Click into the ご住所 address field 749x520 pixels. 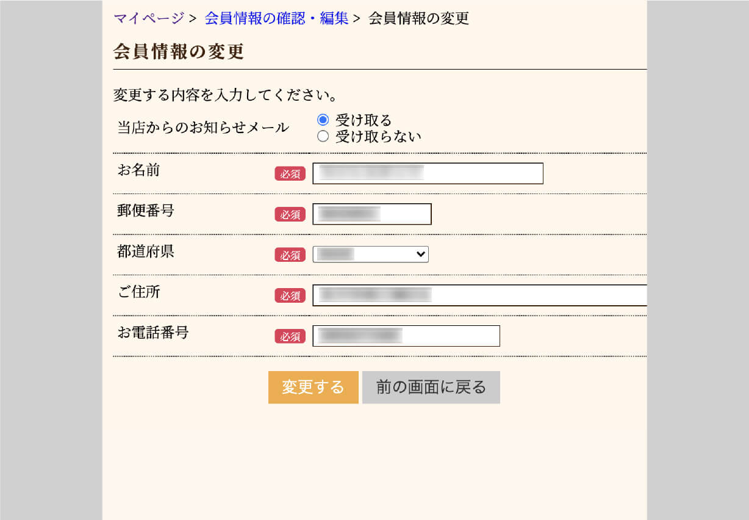coord(480,295)
